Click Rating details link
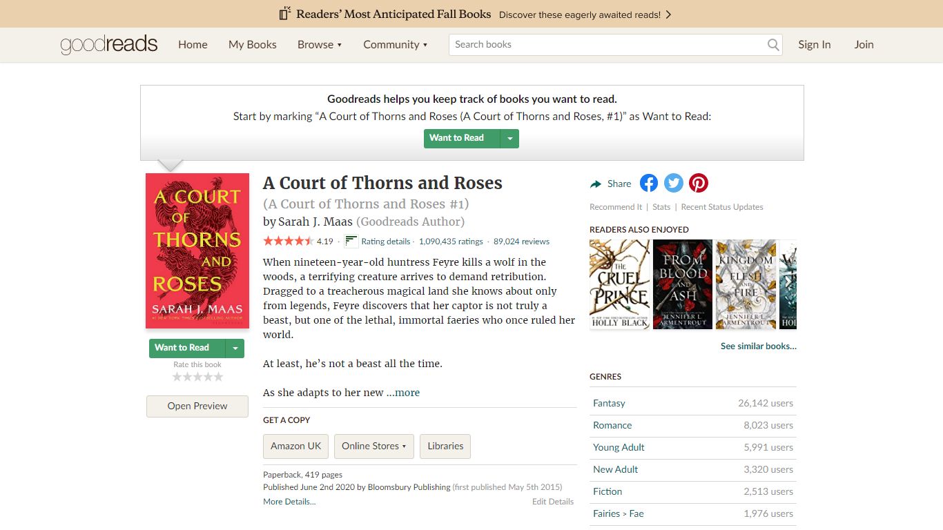Screen dimensions: 943x530 tap(386, 242)
